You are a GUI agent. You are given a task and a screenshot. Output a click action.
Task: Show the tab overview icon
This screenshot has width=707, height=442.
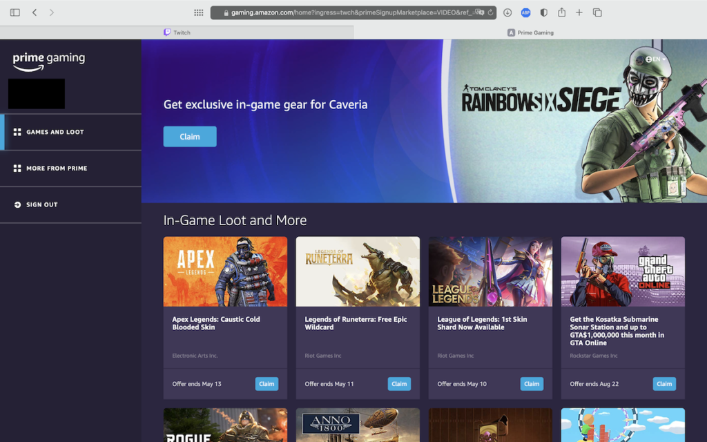(597, 12)
